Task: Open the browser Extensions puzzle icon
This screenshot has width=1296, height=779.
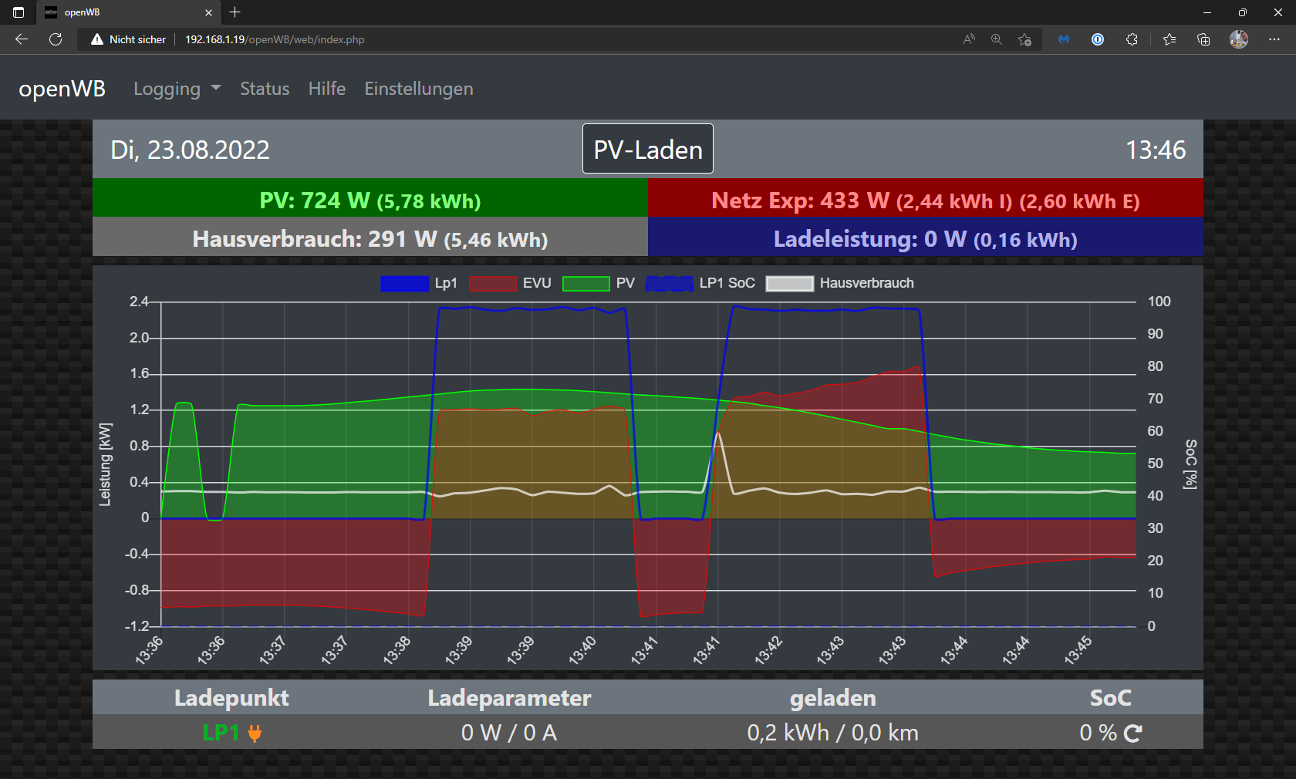Action: point(1132,39)
